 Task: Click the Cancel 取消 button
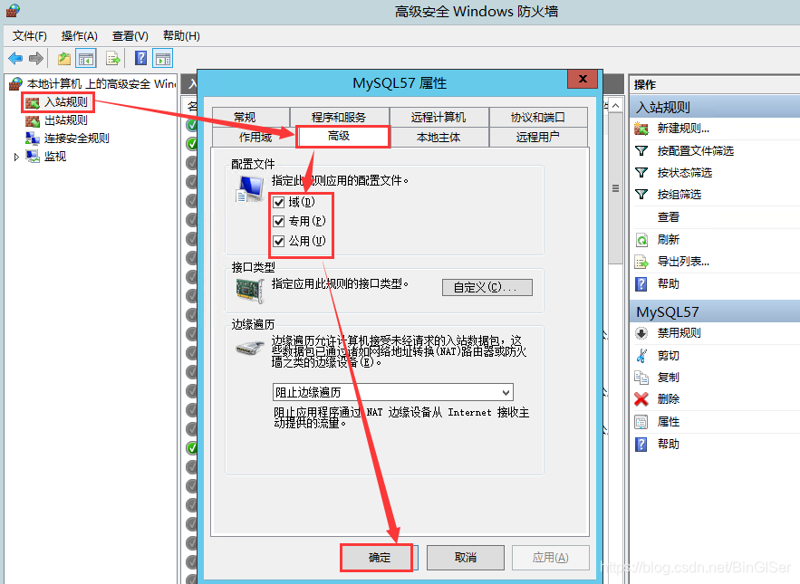(x=466, y=558)
